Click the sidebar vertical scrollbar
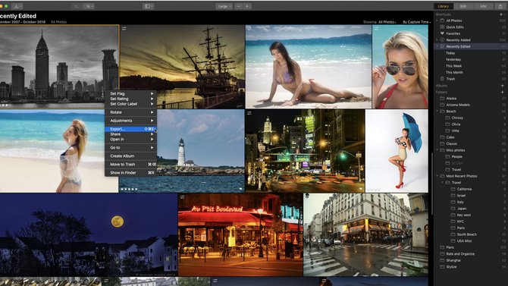This screenshot has width=508, height=286. pyautogui.click(x=431, y=184)
